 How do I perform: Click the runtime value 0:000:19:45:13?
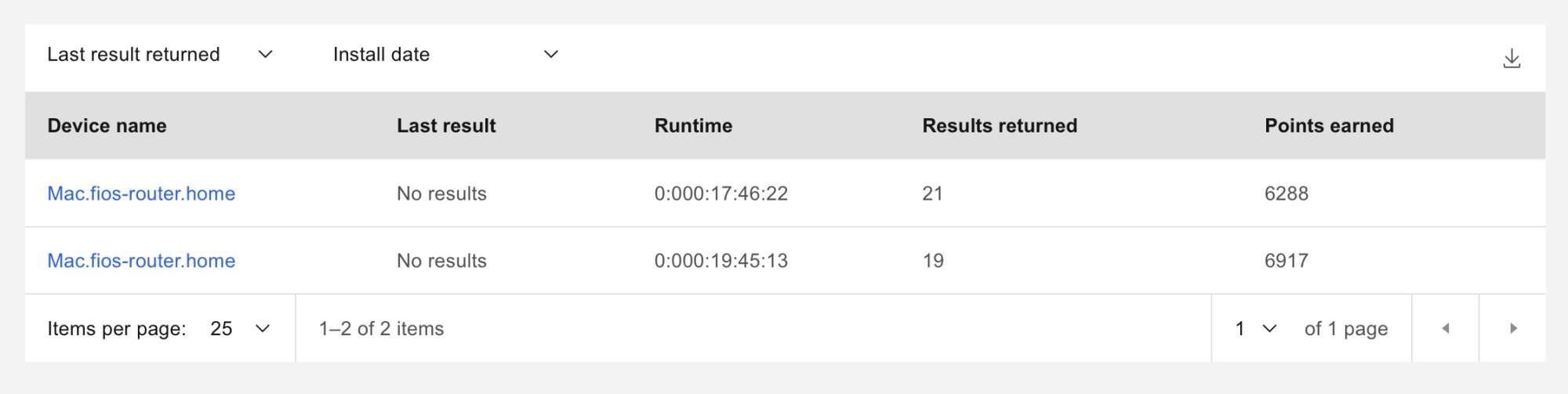[720, 261]
